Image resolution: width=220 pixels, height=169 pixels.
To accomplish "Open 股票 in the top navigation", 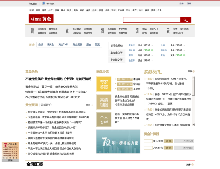I will click(x=38, y=10).
